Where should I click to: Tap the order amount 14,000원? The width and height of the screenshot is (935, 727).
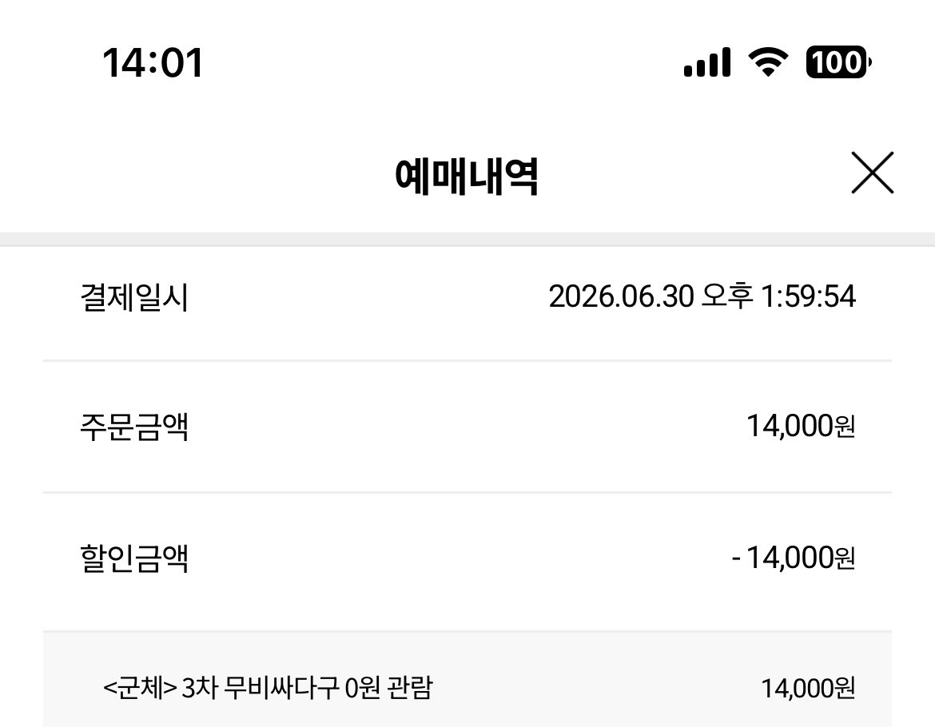tap(801, 426)
